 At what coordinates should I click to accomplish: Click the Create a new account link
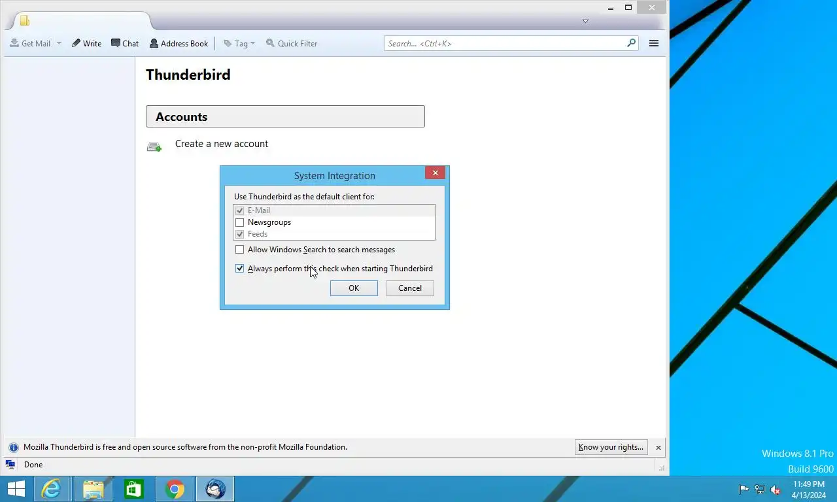tap(222, 144)
